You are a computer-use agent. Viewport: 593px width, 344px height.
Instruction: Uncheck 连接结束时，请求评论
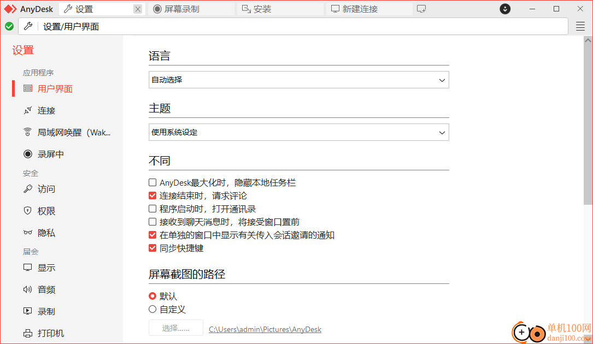(152, 196)
